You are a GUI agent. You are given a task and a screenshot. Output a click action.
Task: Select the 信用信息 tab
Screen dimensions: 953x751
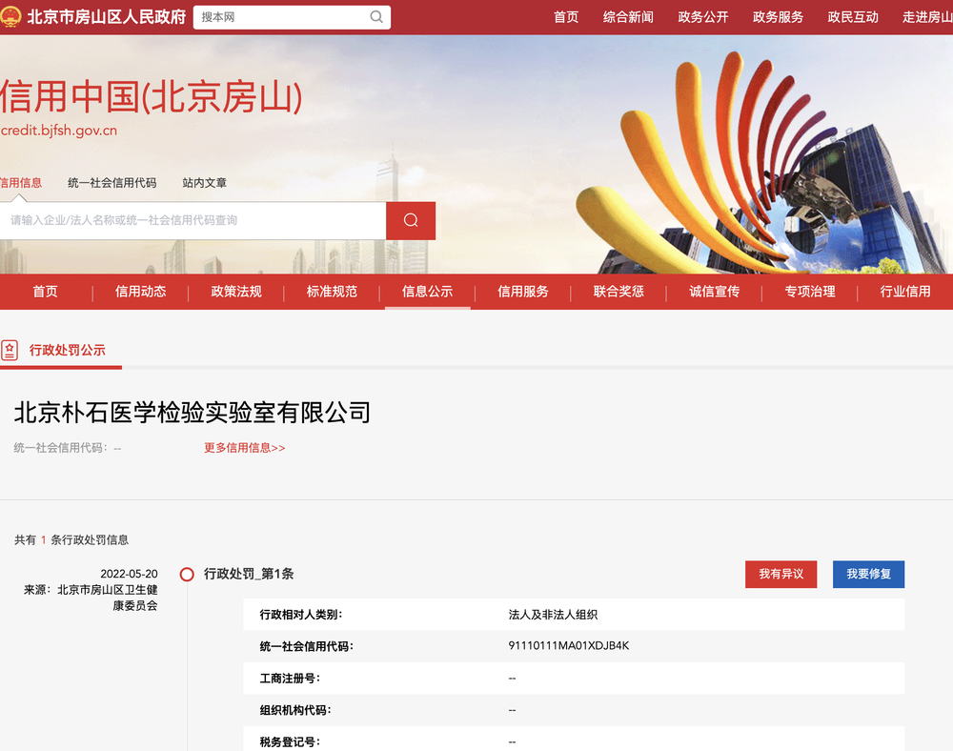[21, 183]
